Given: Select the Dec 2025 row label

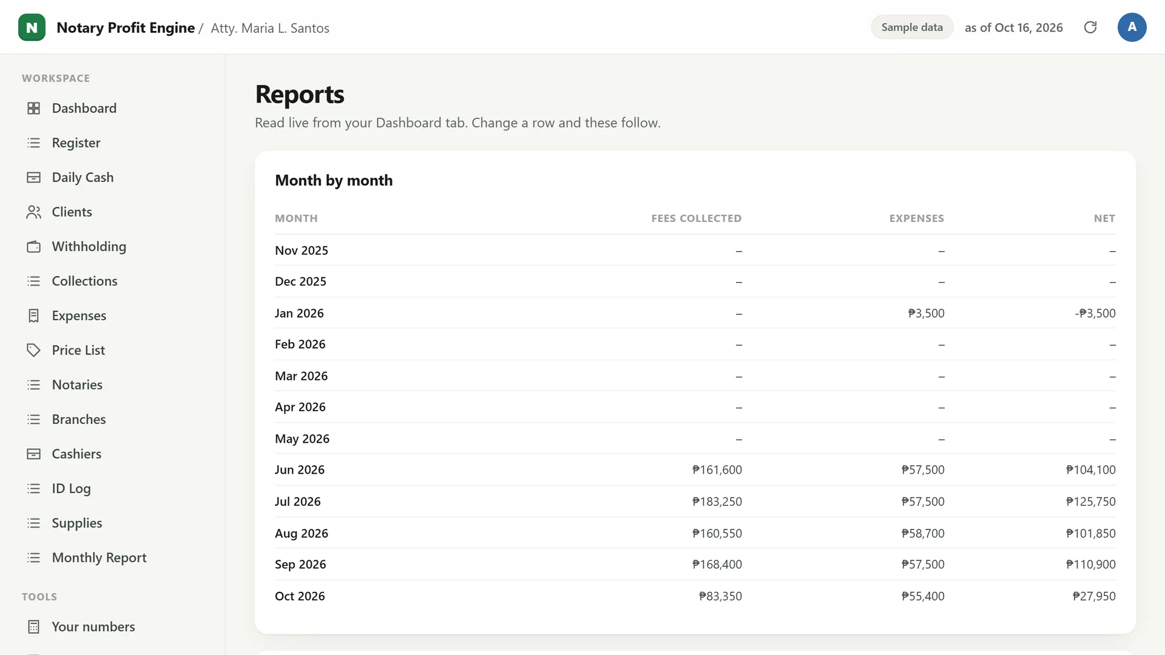Looking at the screenshot, I should [300, 281].
